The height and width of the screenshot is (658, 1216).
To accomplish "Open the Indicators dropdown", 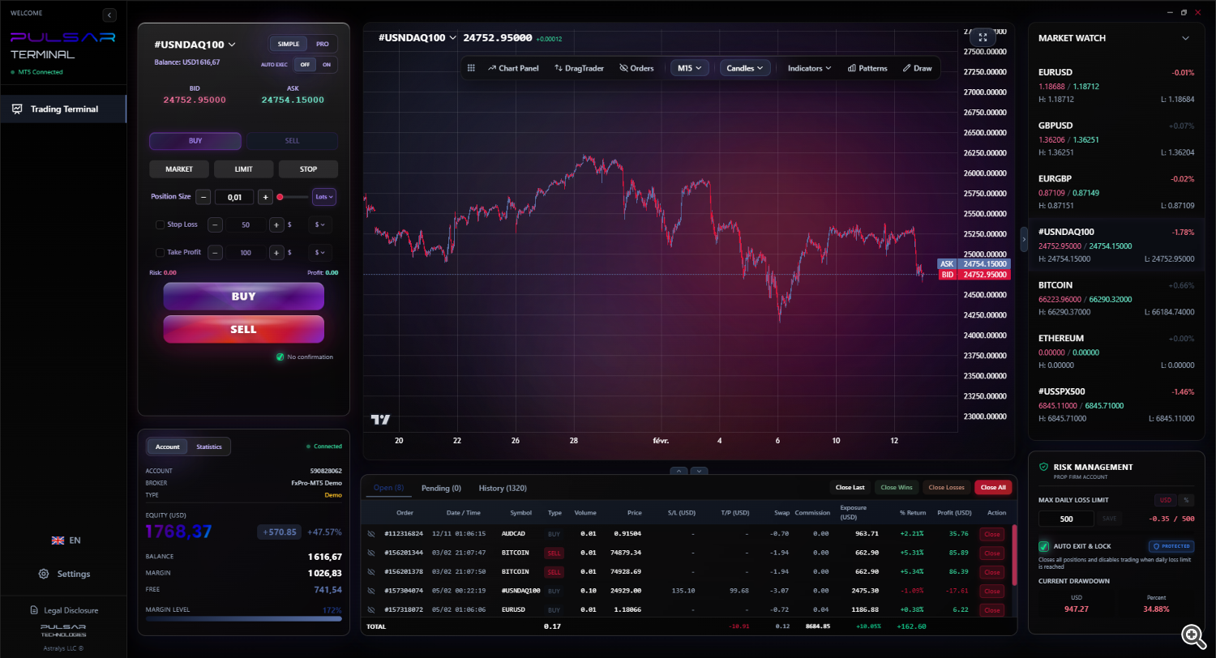I will (810, 68).
